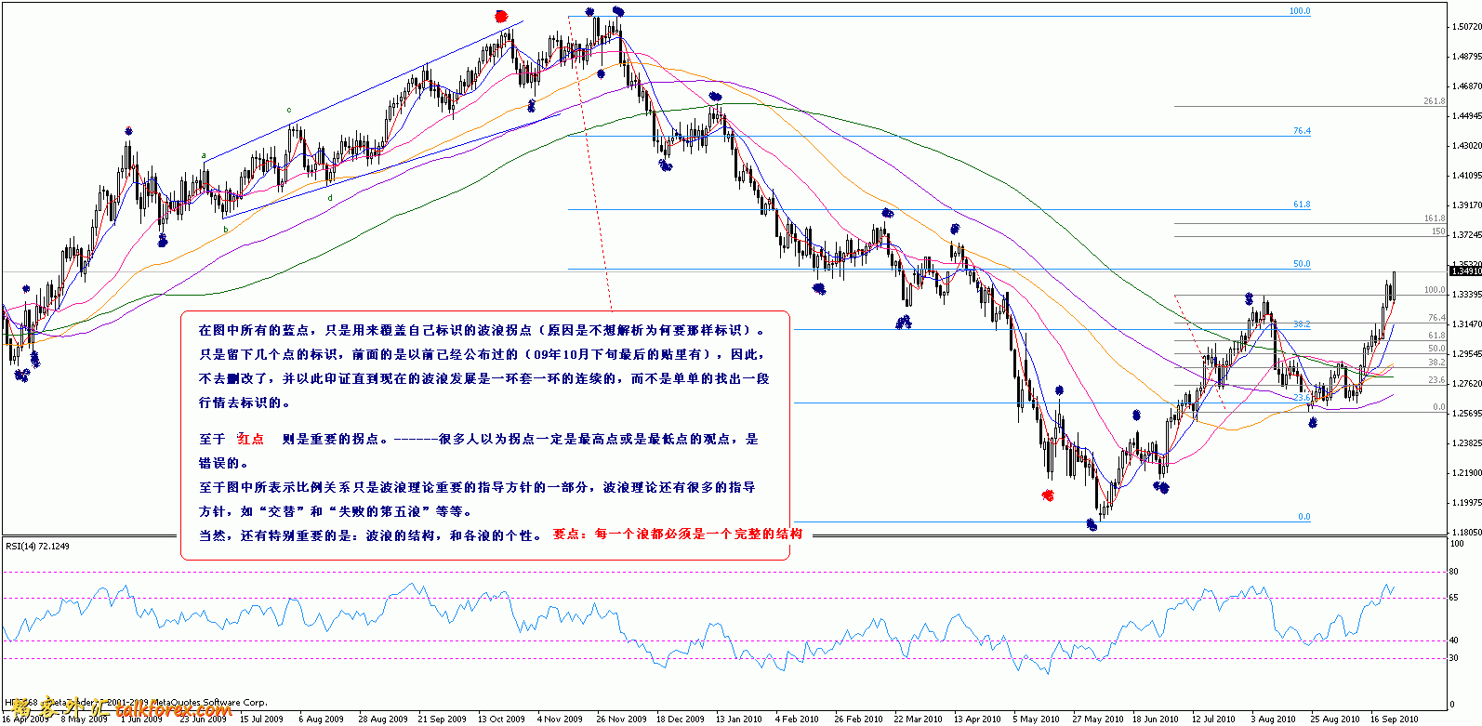1482x726 pixels.
Task: Click the 18 Dec 2009 date label
Action: pyautogui.click(x=681, y=719)
